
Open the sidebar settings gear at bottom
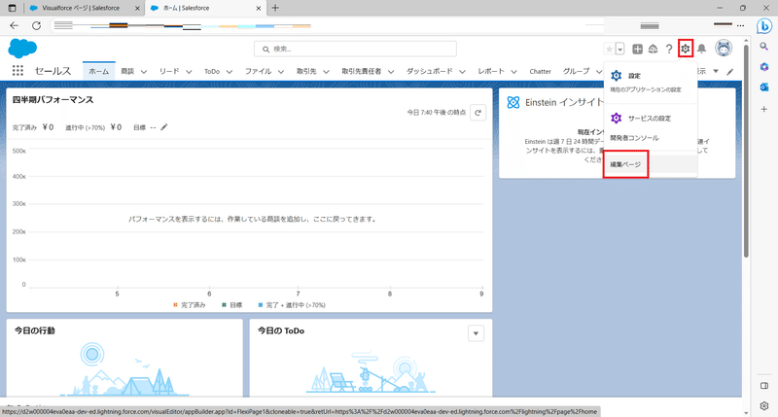pos(764,406)
